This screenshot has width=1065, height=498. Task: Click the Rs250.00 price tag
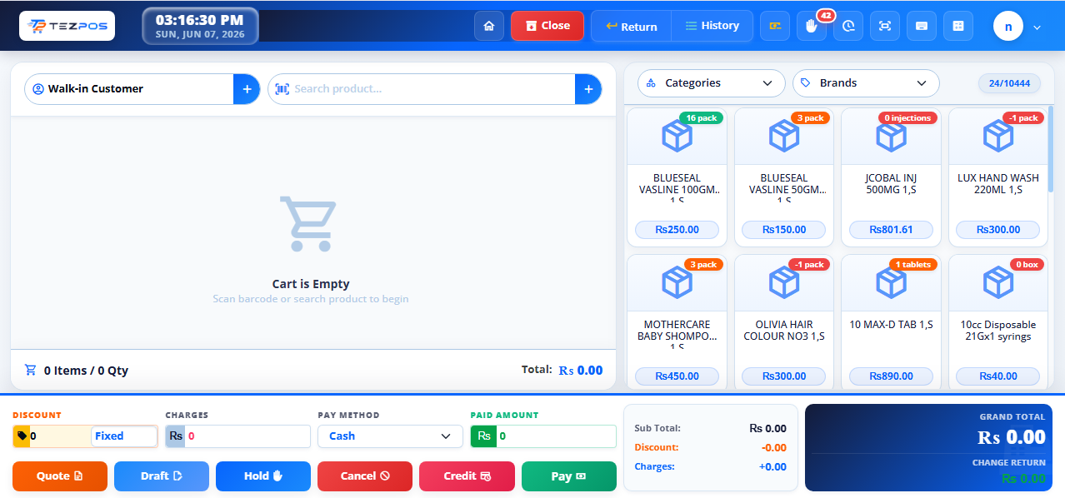[x=677, y=230]
